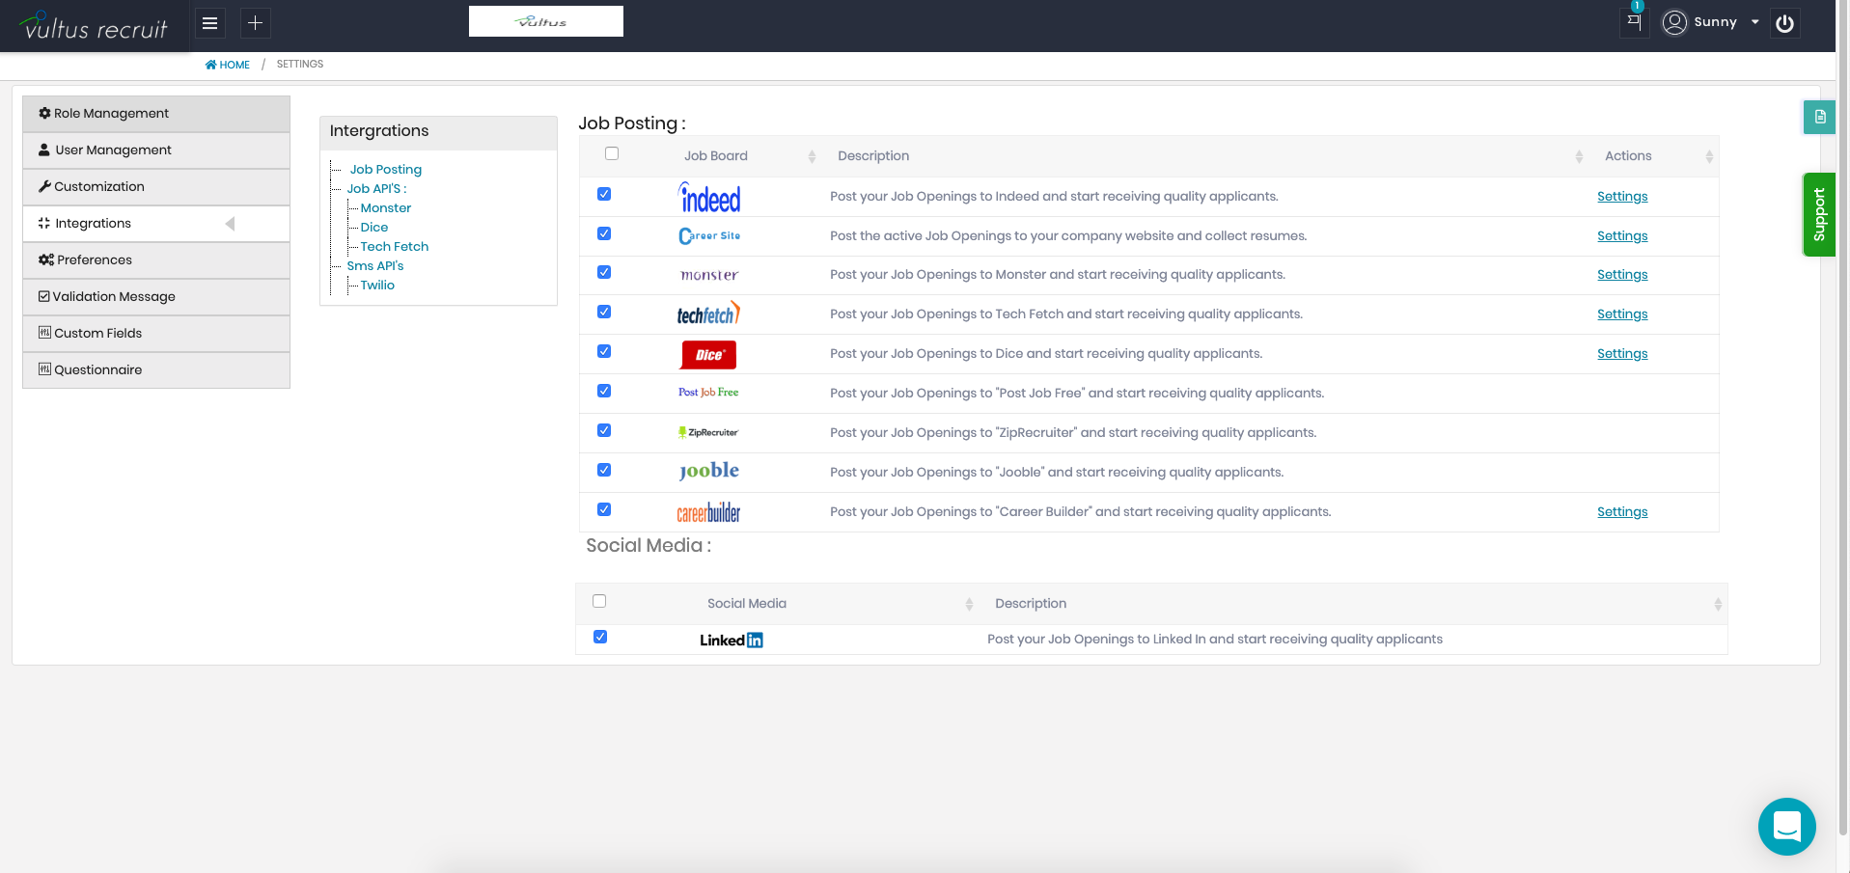The image size is (1850, 873).
Task: Click the Home breadcrumb icon
Action: 210,65
